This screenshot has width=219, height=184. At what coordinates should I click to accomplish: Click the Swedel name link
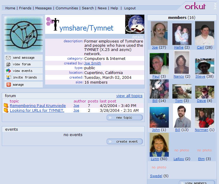point(156,176)
